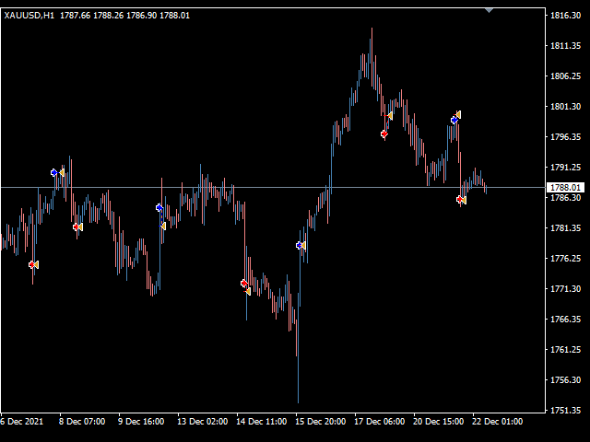
Task: Click the current price label 1788.01
Action: pyautogui.click(x=563, y=188)
